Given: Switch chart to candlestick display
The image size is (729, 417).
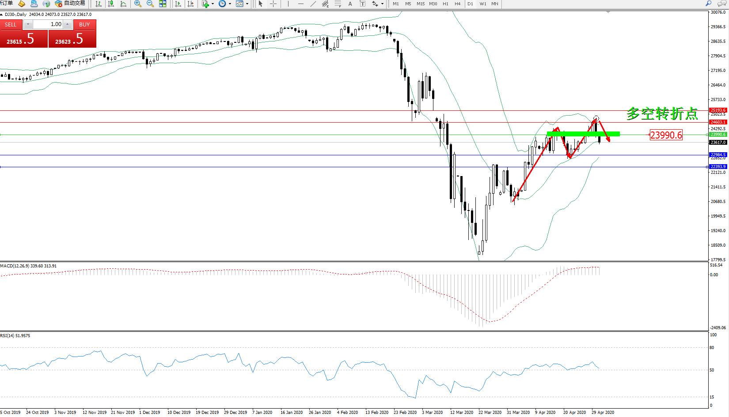Looking at the screenshot, I should tap(111, 4).
